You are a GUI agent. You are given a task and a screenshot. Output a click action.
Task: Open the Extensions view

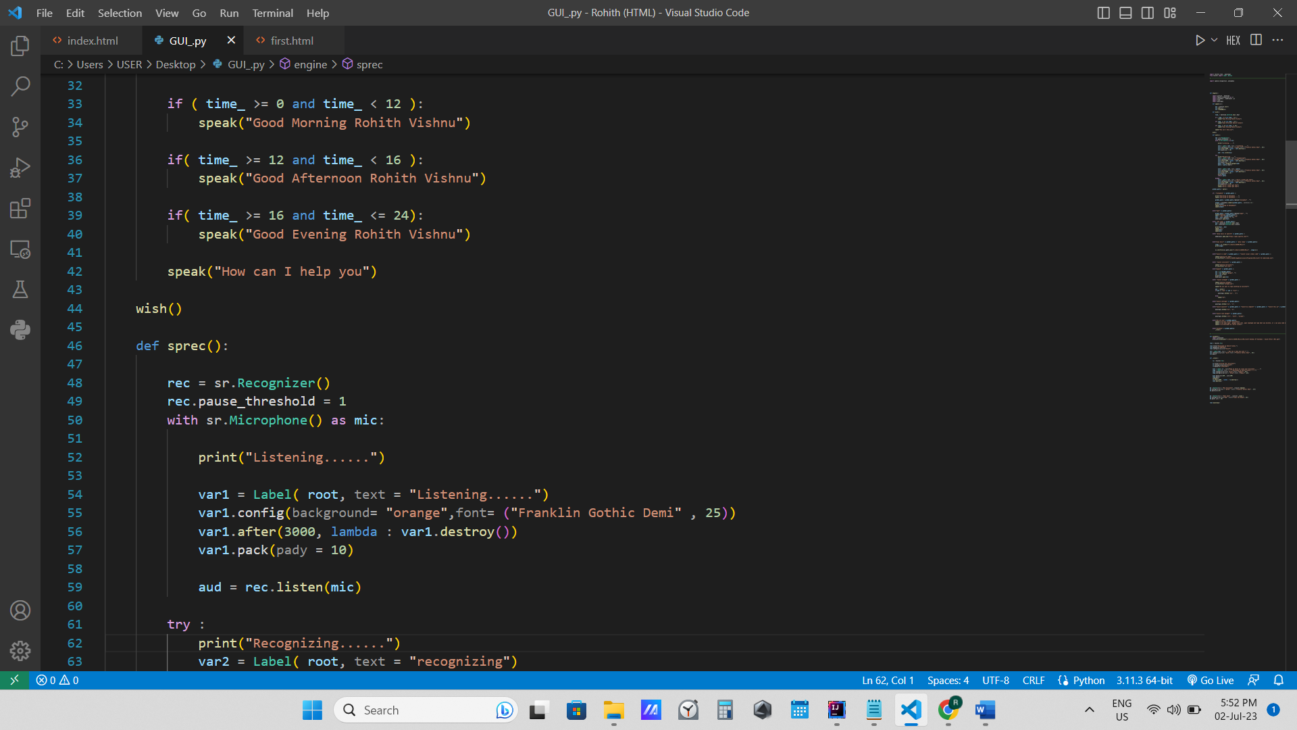20,208
